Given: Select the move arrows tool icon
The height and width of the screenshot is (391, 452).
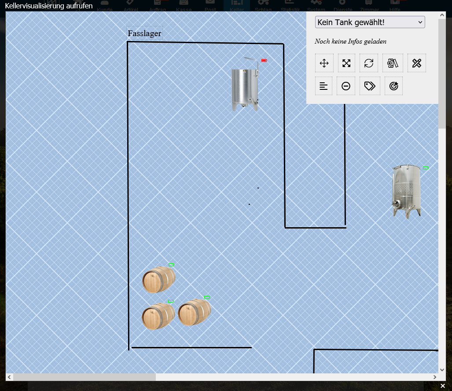Looking at the screenshot, I should click(324, 63).
